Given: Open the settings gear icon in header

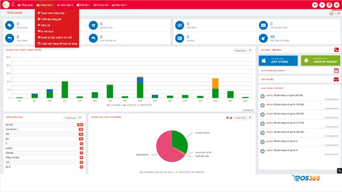Looking at the screenshot, I should point(336,5).
